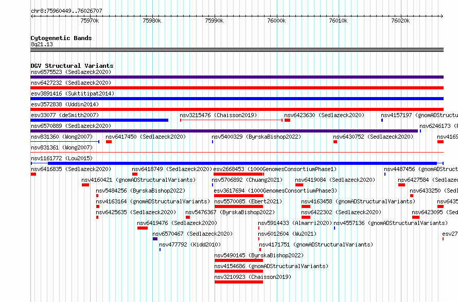
Task: Select the nsv6416835 (Sedlazeck2020) label
Action: 71,169
